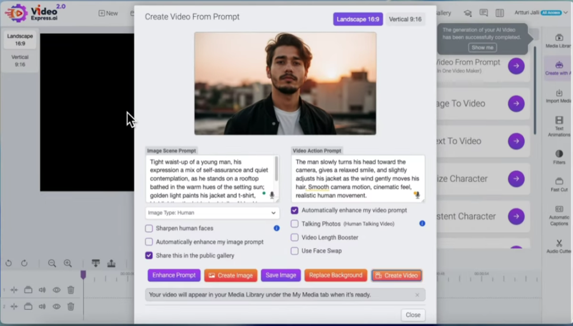Uncheck Share this in the public gallery

[x=149, y=255]
